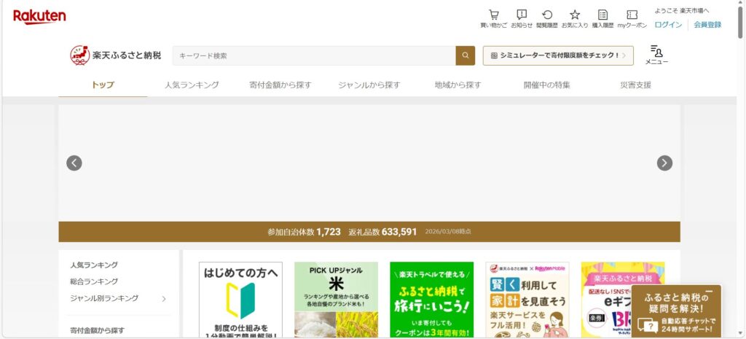Advance to next carousel slide arrow
Viewport: 746px width, 339px height.
(664, 163)
